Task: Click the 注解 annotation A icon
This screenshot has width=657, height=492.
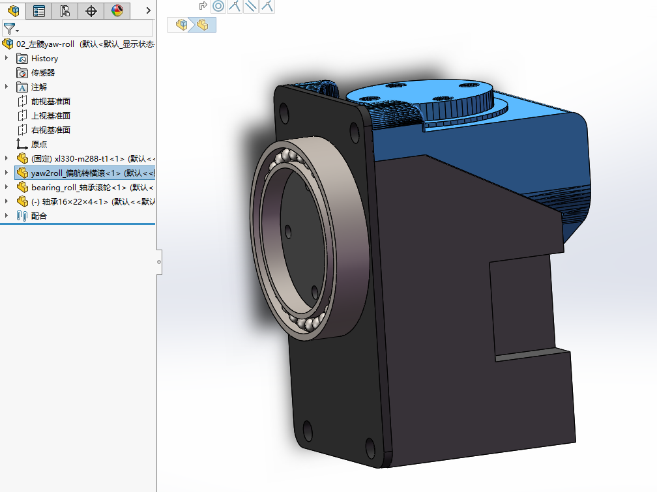Action: (x=22, y=87)
